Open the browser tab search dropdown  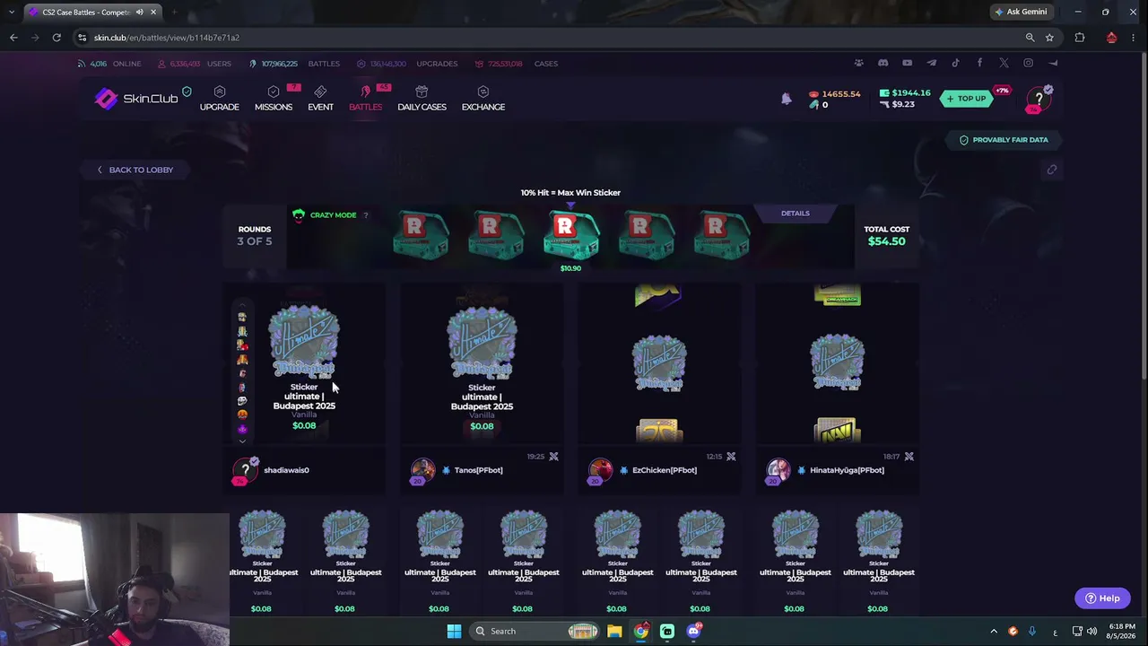click(11, 12)
